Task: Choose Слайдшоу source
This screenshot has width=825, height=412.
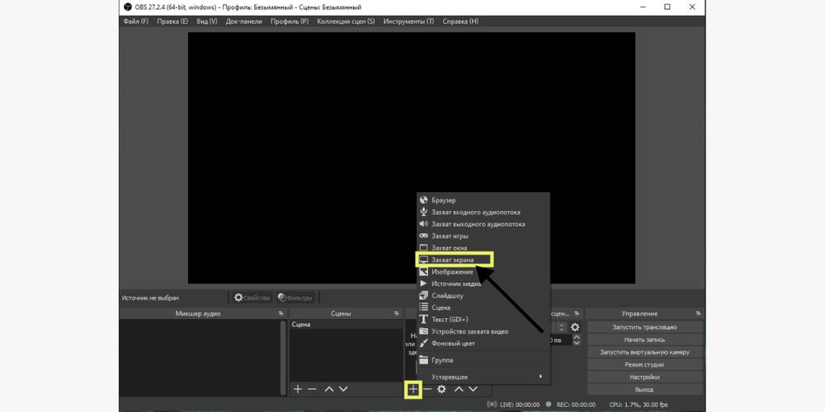Action: point(483,296)
